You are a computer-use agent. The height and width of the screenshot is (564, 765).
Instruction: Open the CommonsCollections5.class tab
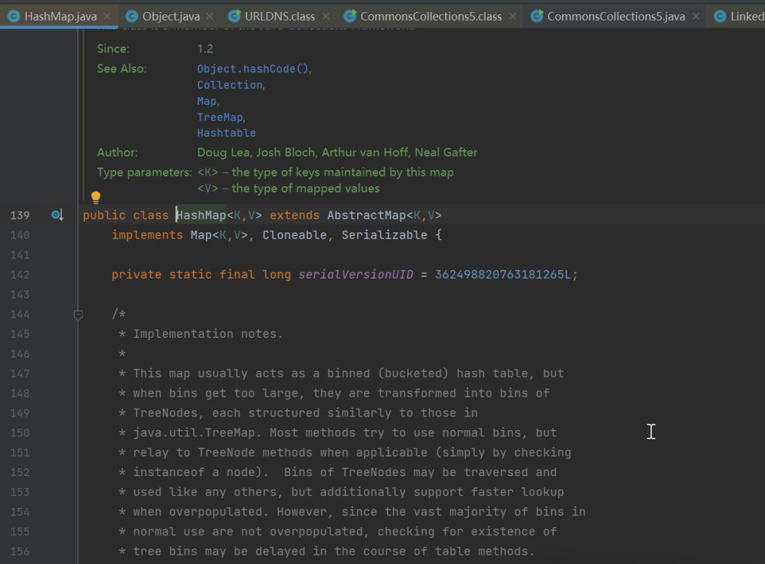431,16
